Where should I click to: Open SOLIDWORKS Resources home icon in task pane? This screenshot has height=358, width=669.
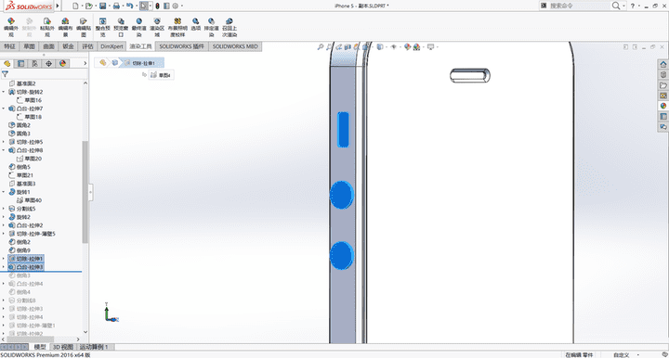click(663, 64)
